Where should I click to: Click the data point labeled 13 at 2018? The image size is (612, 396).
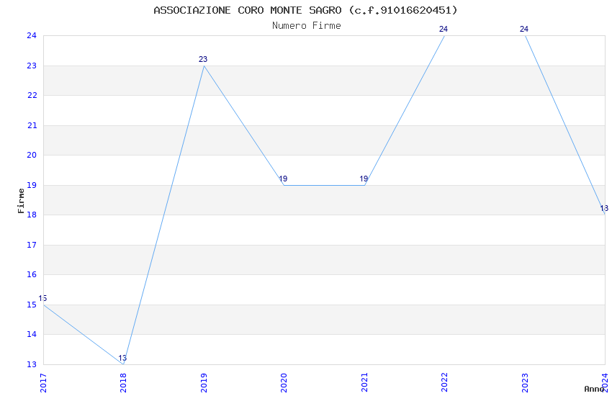[x=123, y=364]
